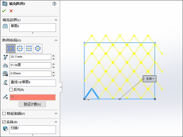Click the 扫描1 bodies selection box
Image resolution: width=183 pixels, height=137 pixels.
pos(33,130)
